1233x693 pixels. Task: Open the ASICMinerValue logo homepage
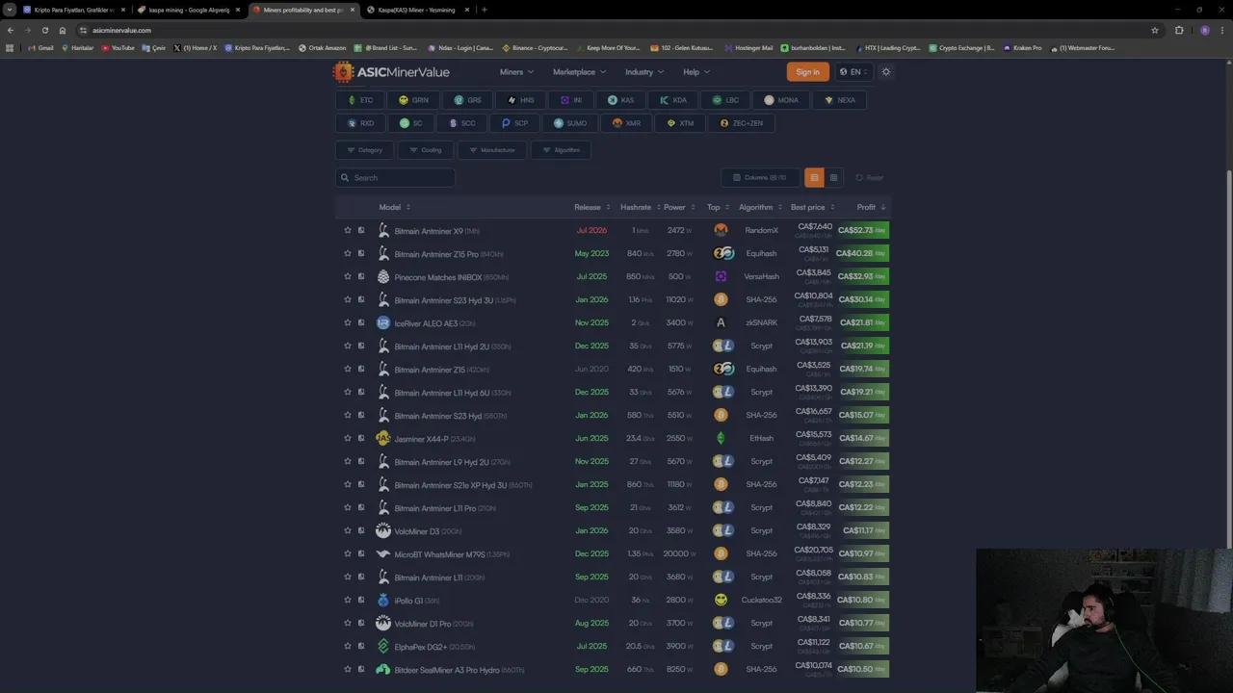click(391, 72)
